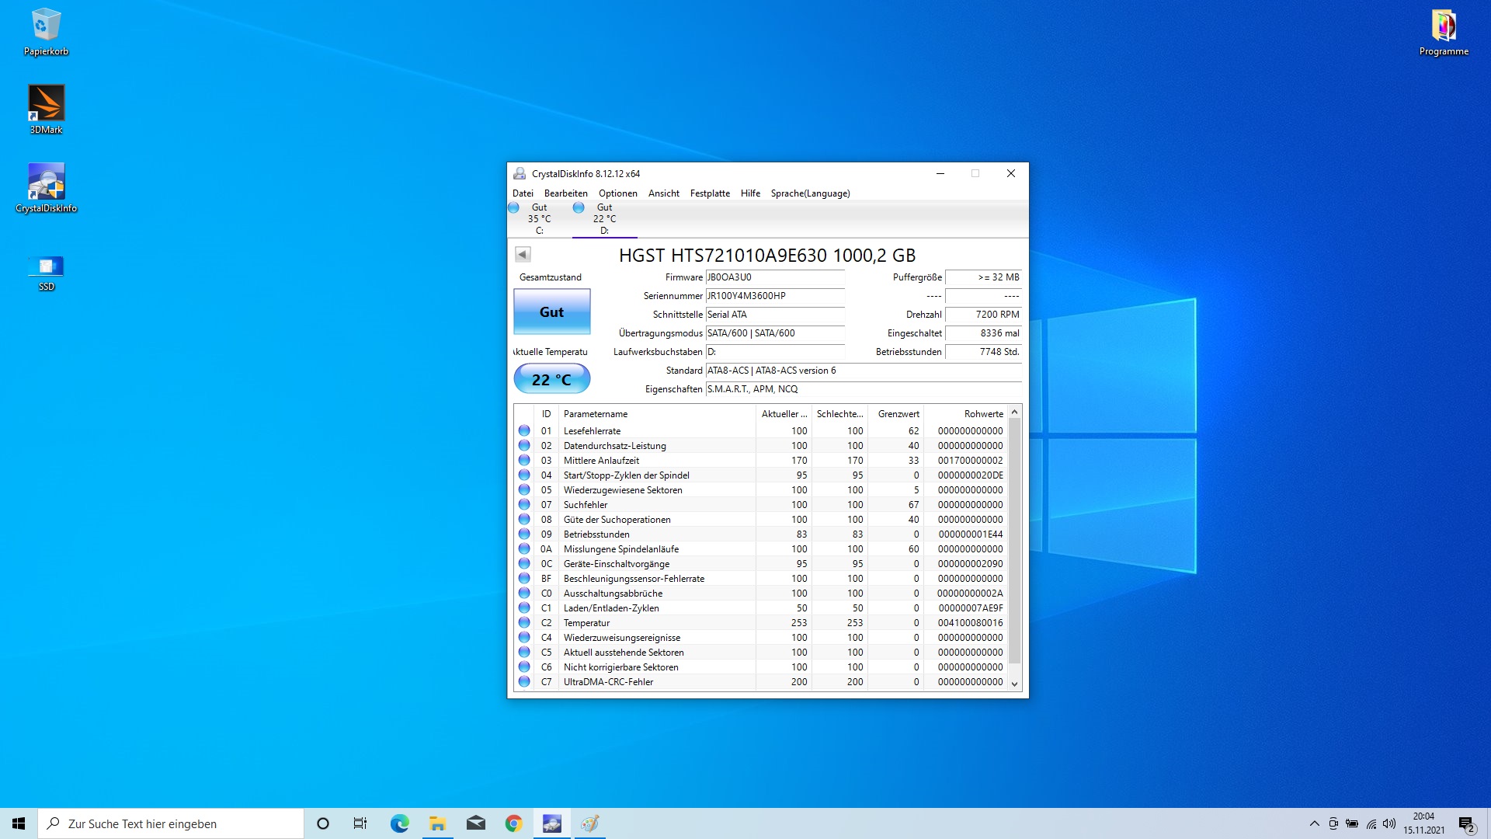This screenshot has height=839, width=1491.
Task: Select the Start/Stopp-Zyklen der Spindel row
Action: click(x=761, y=475)
